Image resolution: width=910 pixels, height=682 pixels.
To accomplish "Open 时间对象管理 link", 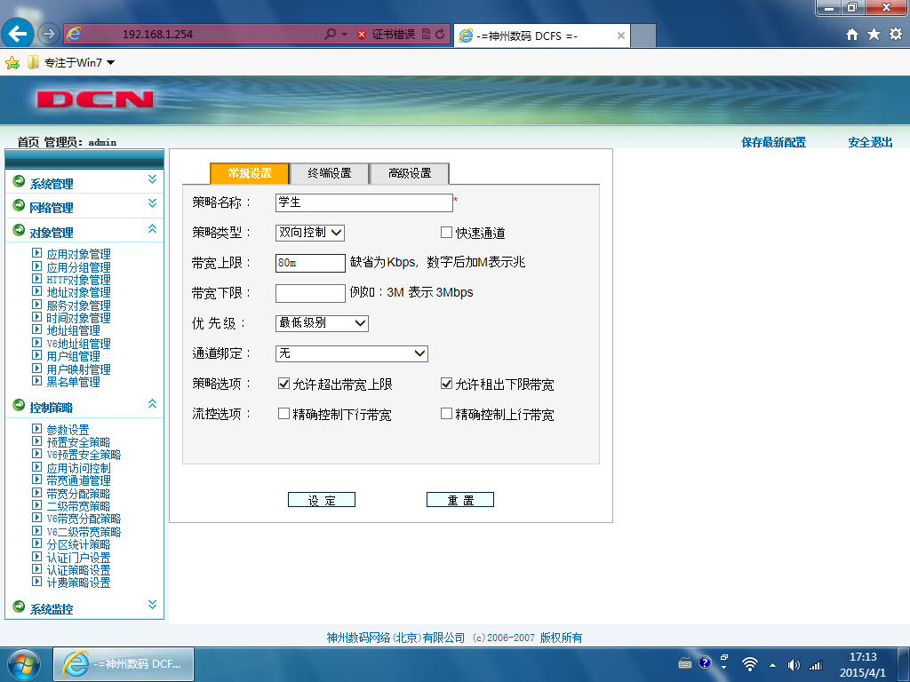I will click(78, 318).
